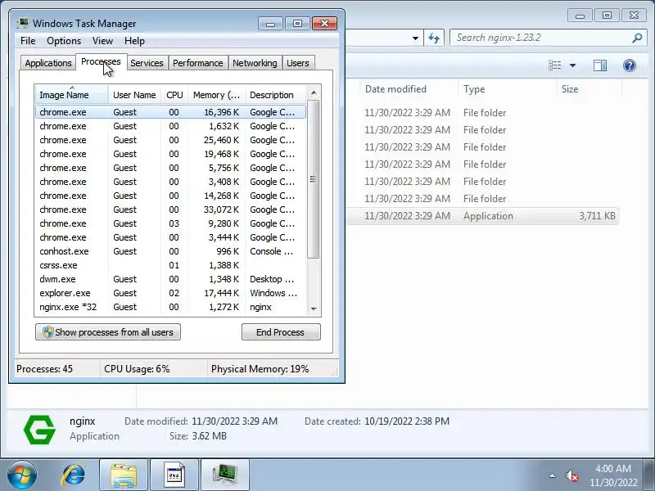The height and width of the screenshot is (491, 655).
Task: Select chrome.exe with CPU 03
Action: point(171,223)
